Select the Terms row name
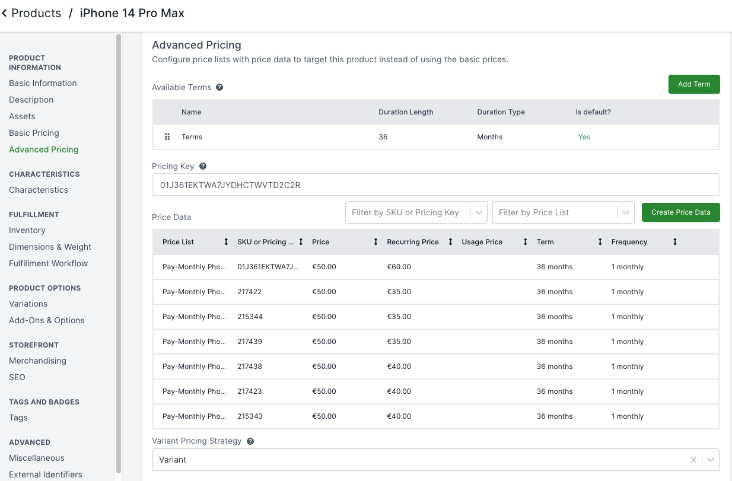 192,137
